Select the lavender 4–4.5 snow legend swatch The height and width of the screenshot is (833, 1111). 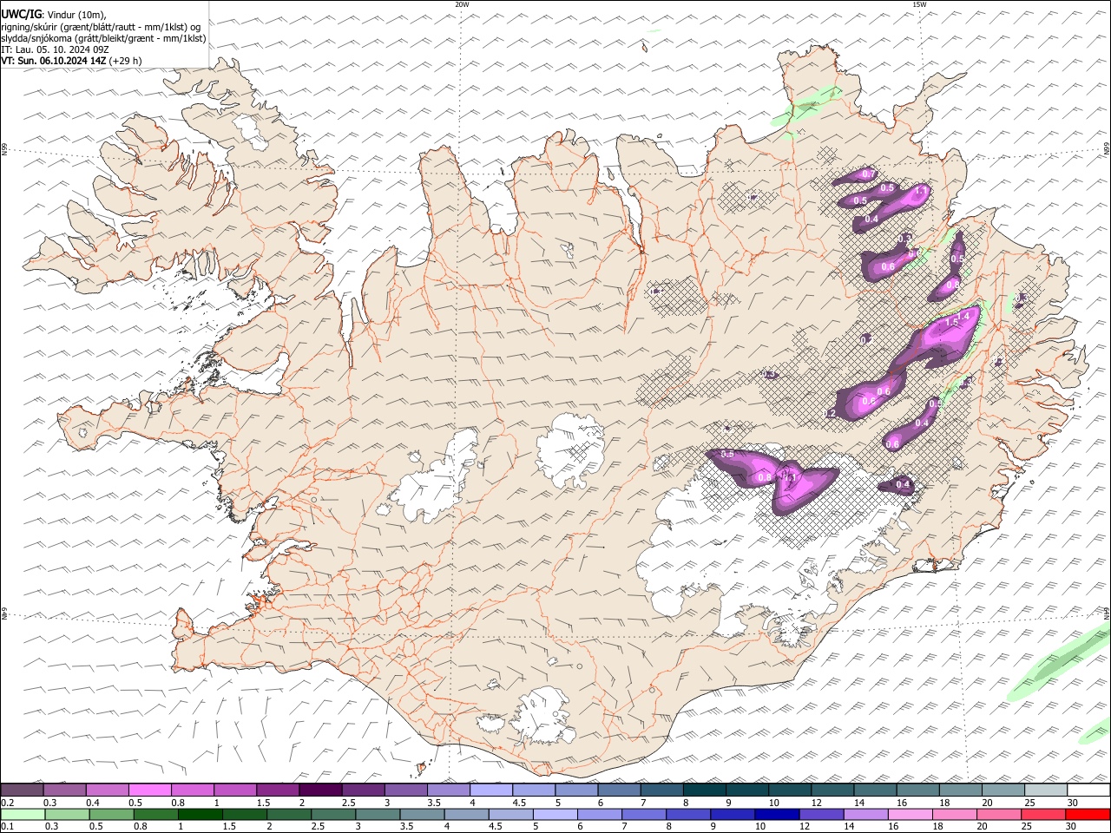tap(491, 790)
